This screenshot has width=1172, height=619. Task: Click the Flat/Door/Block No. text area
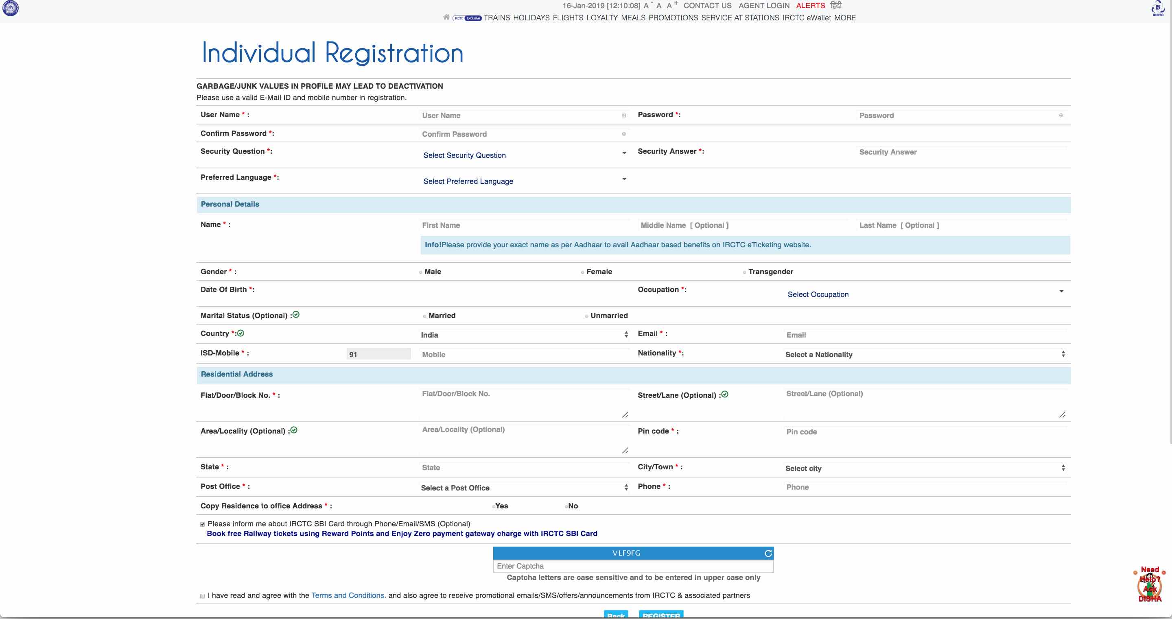click(525, 403)
